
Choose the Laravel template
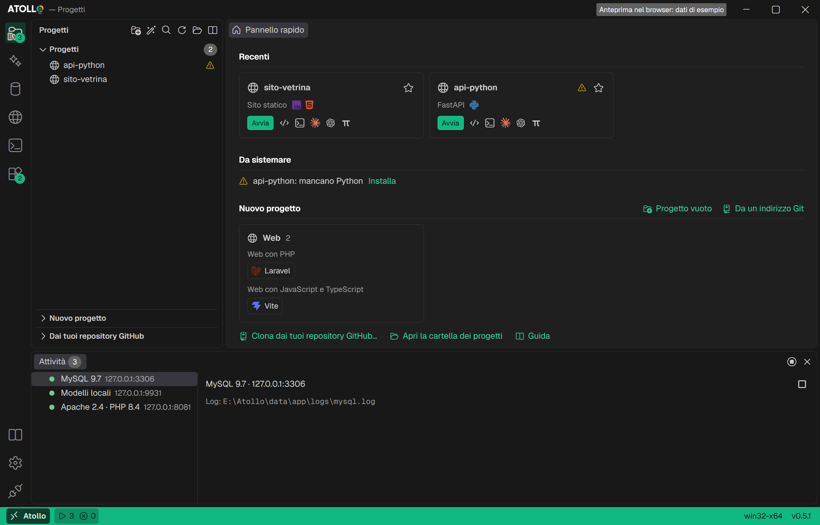(x=271, y=271)
